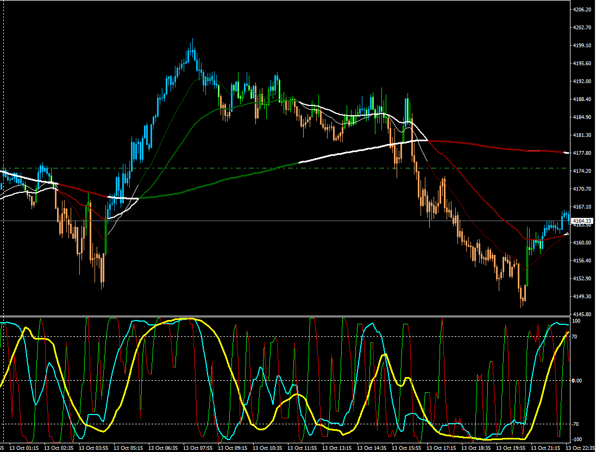Pick the 4199.10 price scale value
This screenshot has width=596, height=452.
point(582,46)
